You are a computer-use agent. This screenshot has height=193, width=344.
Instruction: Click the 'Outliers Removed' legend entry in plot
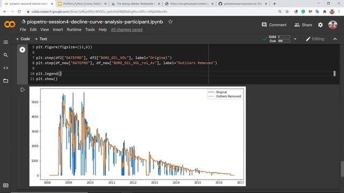coord(225,96)
